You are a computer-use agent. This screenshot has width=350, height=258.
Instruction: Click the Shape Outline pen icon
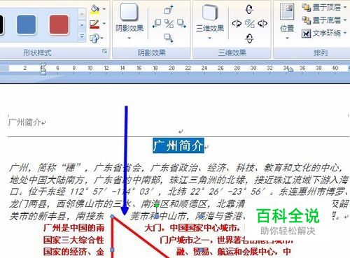[94, 24]
